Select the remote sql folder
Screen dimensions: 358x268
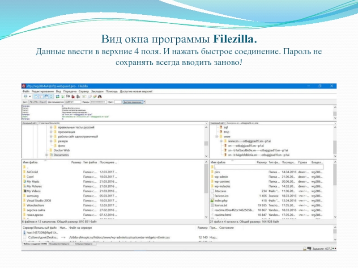226,127
